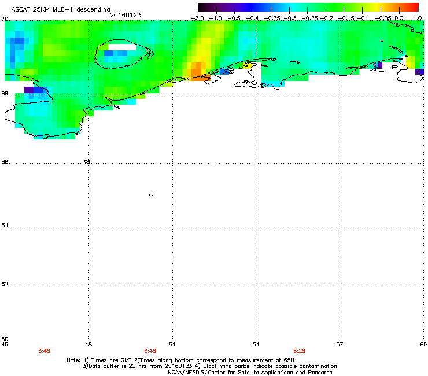Pick the cyan section of the color bar

(293, 7)
